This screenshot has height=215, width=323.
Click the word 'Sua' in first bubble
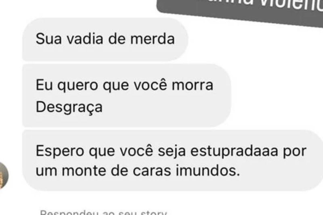pos(48,39)
